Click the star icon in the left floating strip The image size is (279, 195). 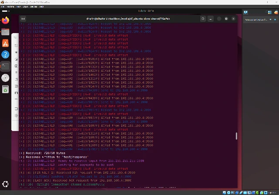(x=16, y=52)
